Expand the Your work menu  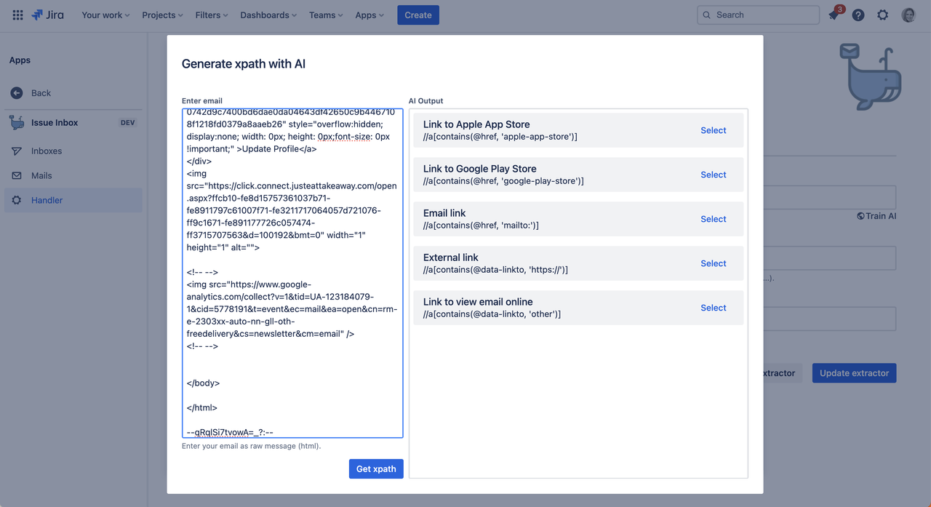(105, 15)
